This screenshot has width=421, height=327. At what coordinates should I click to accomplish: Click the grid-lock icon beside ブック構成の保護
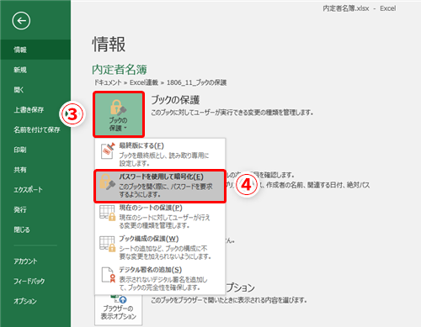pyautogui.click(x=108, y=244)
